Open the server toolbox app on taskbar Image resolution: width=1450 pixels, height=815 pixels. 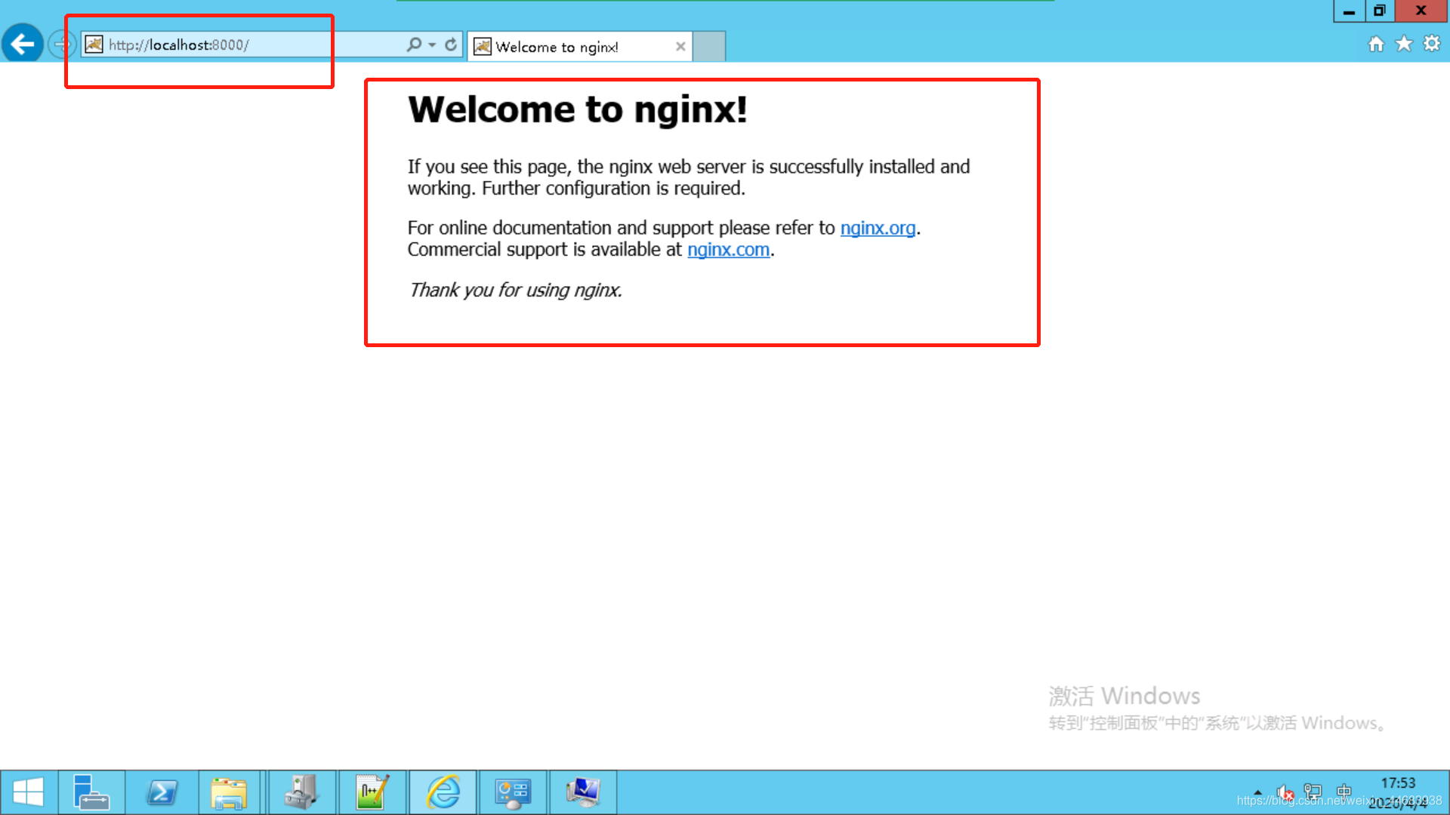click(302, 792)
